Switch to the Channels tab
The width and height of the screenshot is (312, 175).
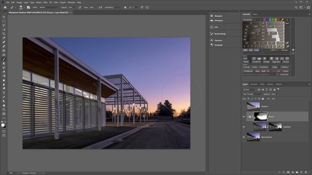(x=254, y=84)
